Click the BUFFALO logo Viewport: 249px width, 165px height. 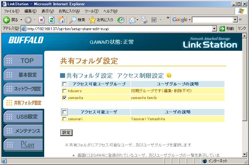pyautogui.click(x=26, y=40)
